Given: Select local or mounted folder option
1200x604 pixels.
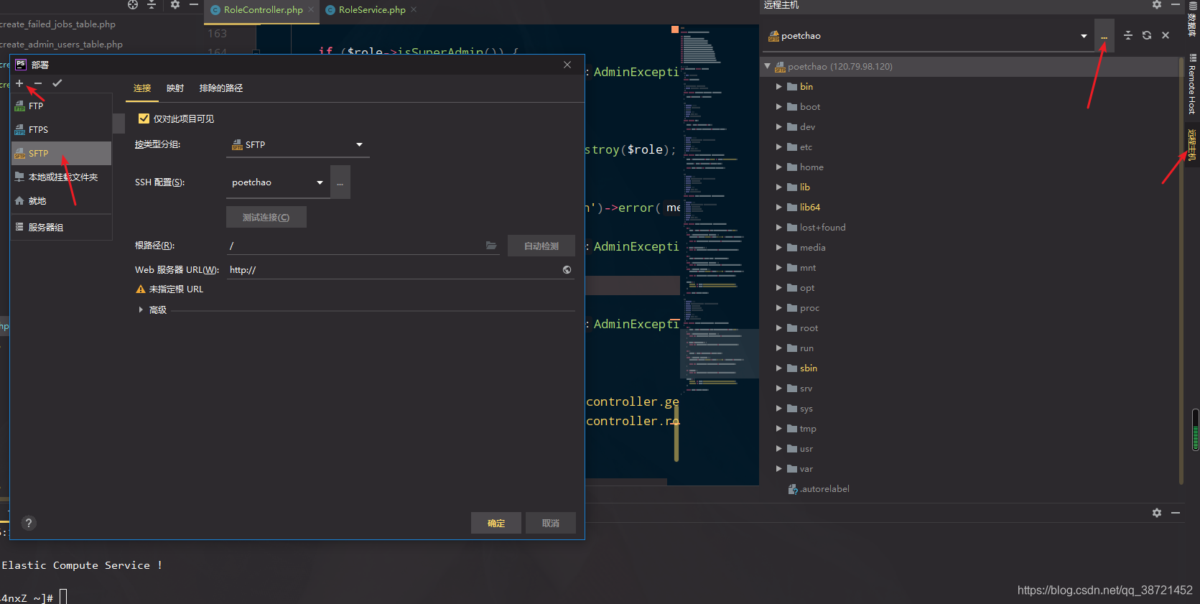Looking at the screenshot, I should pyautogui.click(x=62, y=177).
